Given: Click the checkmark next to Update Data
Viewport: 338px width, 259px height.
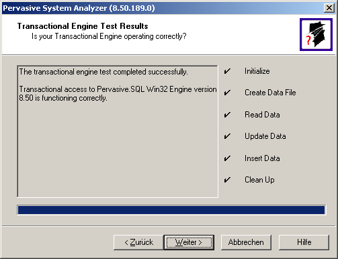Looking at the screenshot, I should (x=227, y=136).
